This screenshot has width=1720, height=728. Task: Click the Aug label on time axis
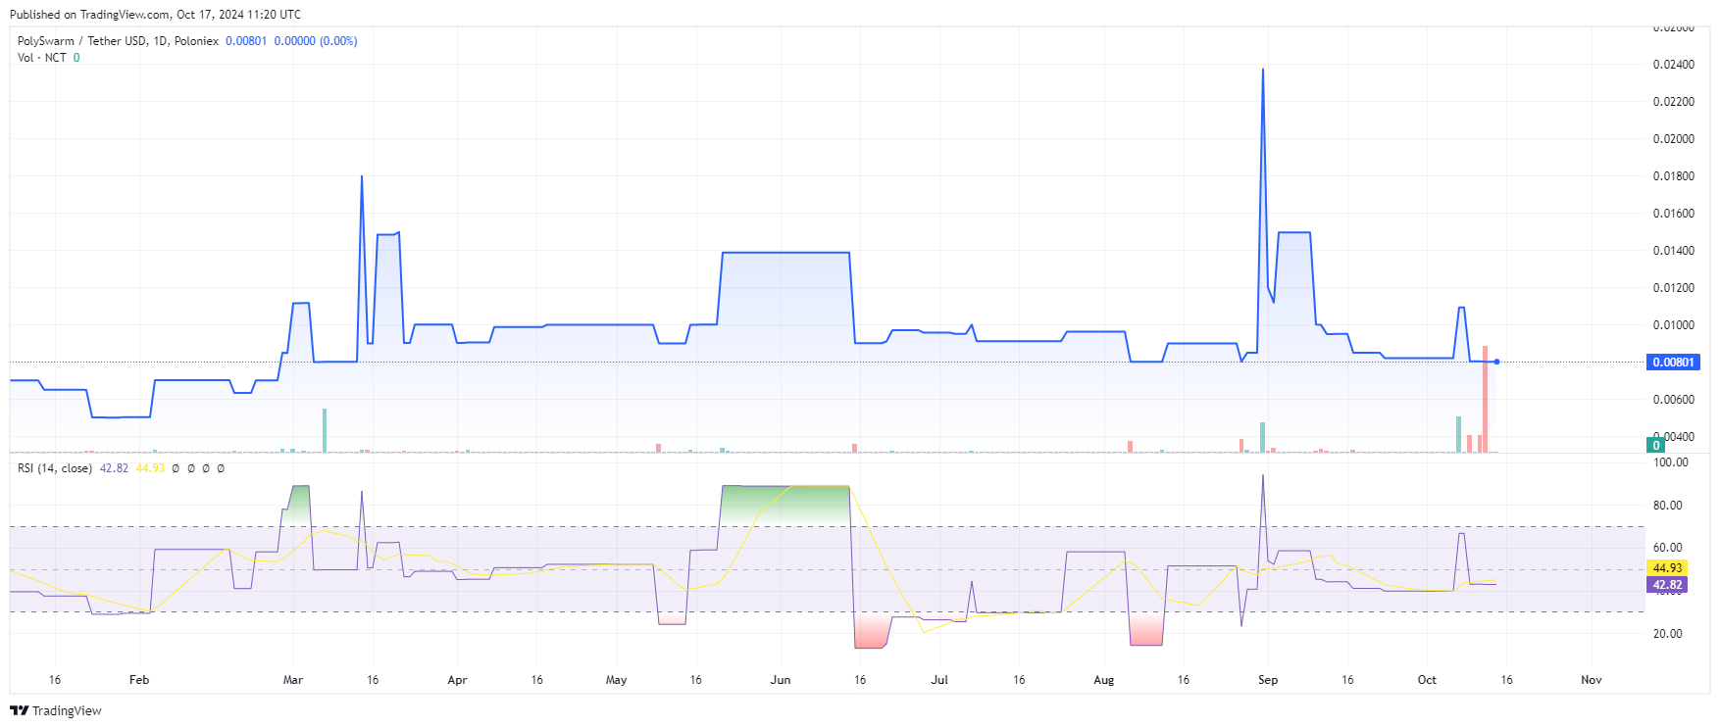click(x=1104, y=680)
